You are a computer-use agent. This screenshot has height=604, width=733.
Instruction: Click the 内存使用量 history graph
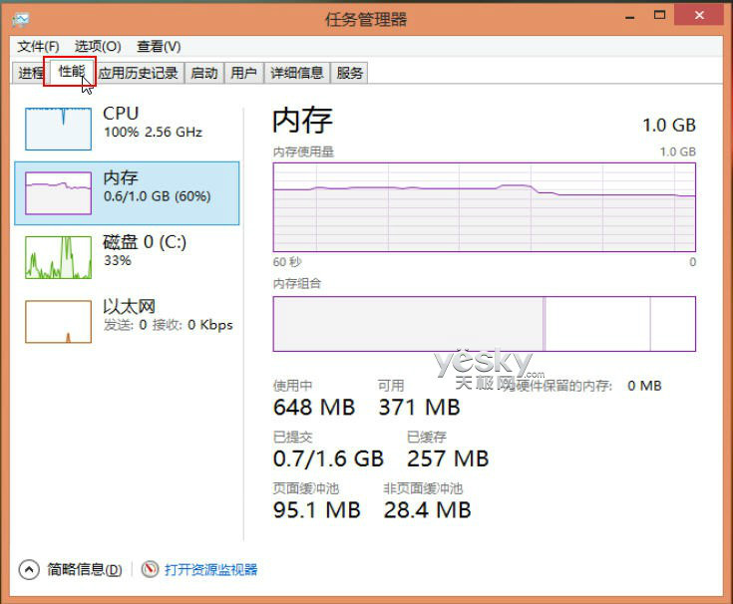(x=485, y=207)
